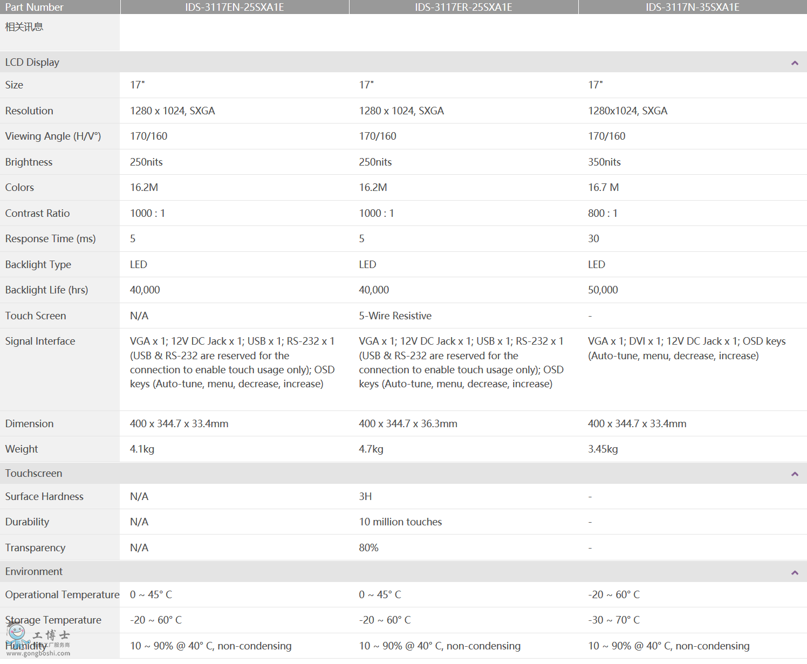Click the Touchscreen section title
The width and height of the screenshot is (807, 664).
pyautogui.click(x=33, y=473)
